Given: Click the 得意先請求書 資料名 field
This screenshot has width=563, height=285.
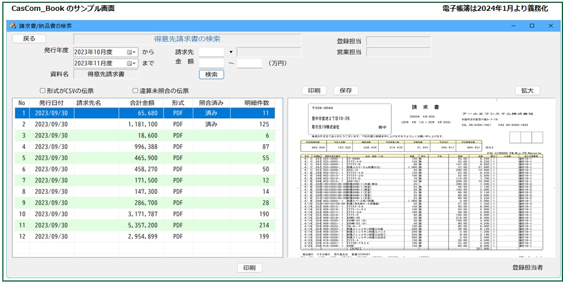Looking at the screenshot, I should pos(106,74).
